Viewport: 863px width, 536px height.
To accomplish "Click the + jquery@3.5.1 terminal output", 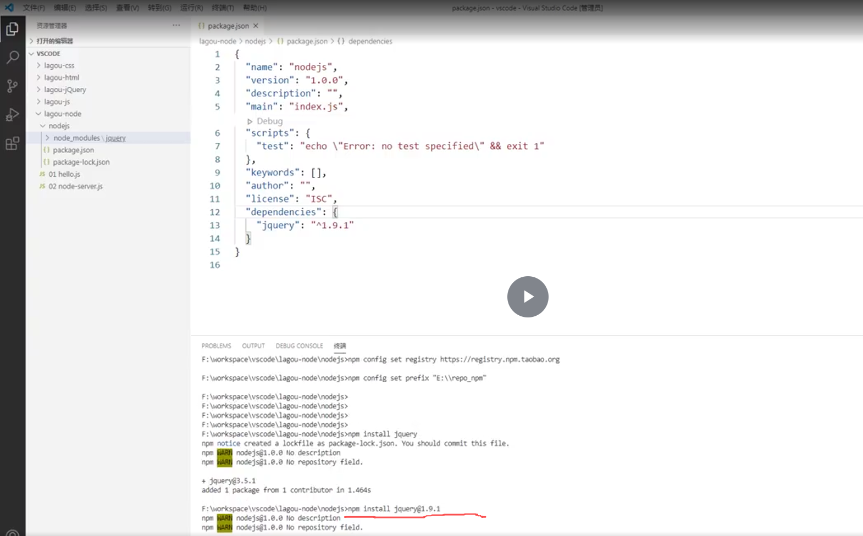I will tap(229, 481).
